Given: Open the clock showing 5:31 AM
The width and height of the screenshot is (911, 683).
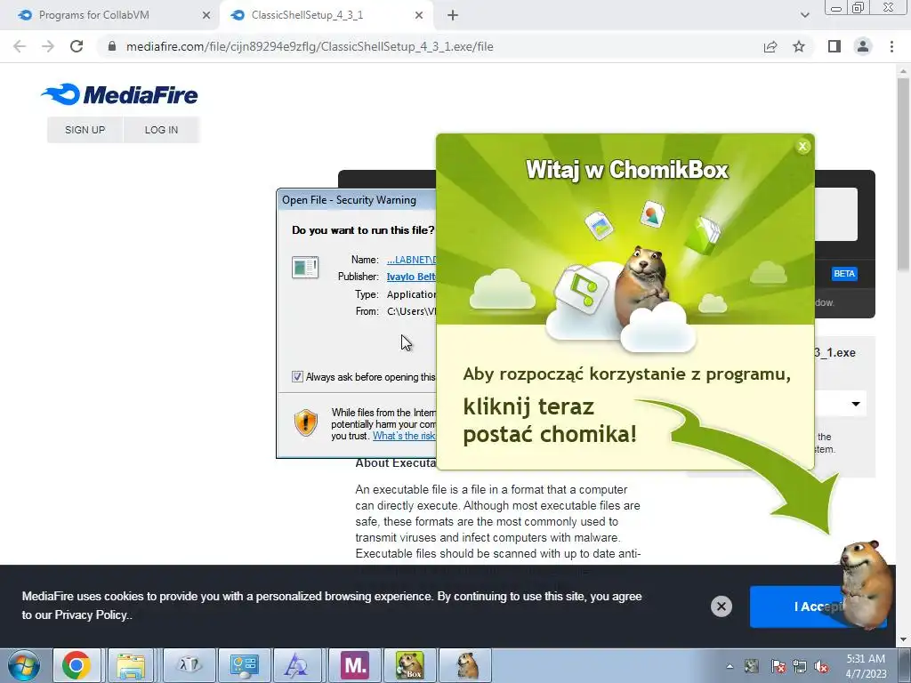Looking at the screenshot, I should click(x=866, y=665).
